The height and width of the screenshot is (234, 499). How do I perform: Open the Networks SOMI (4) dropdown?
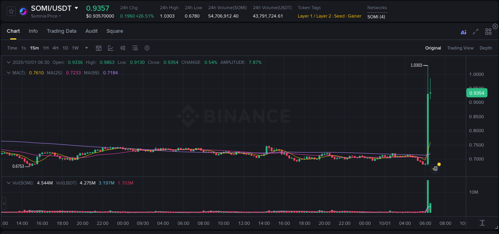coord(376,17)
